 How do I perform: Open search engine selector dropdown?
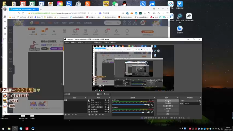[100, 13]
